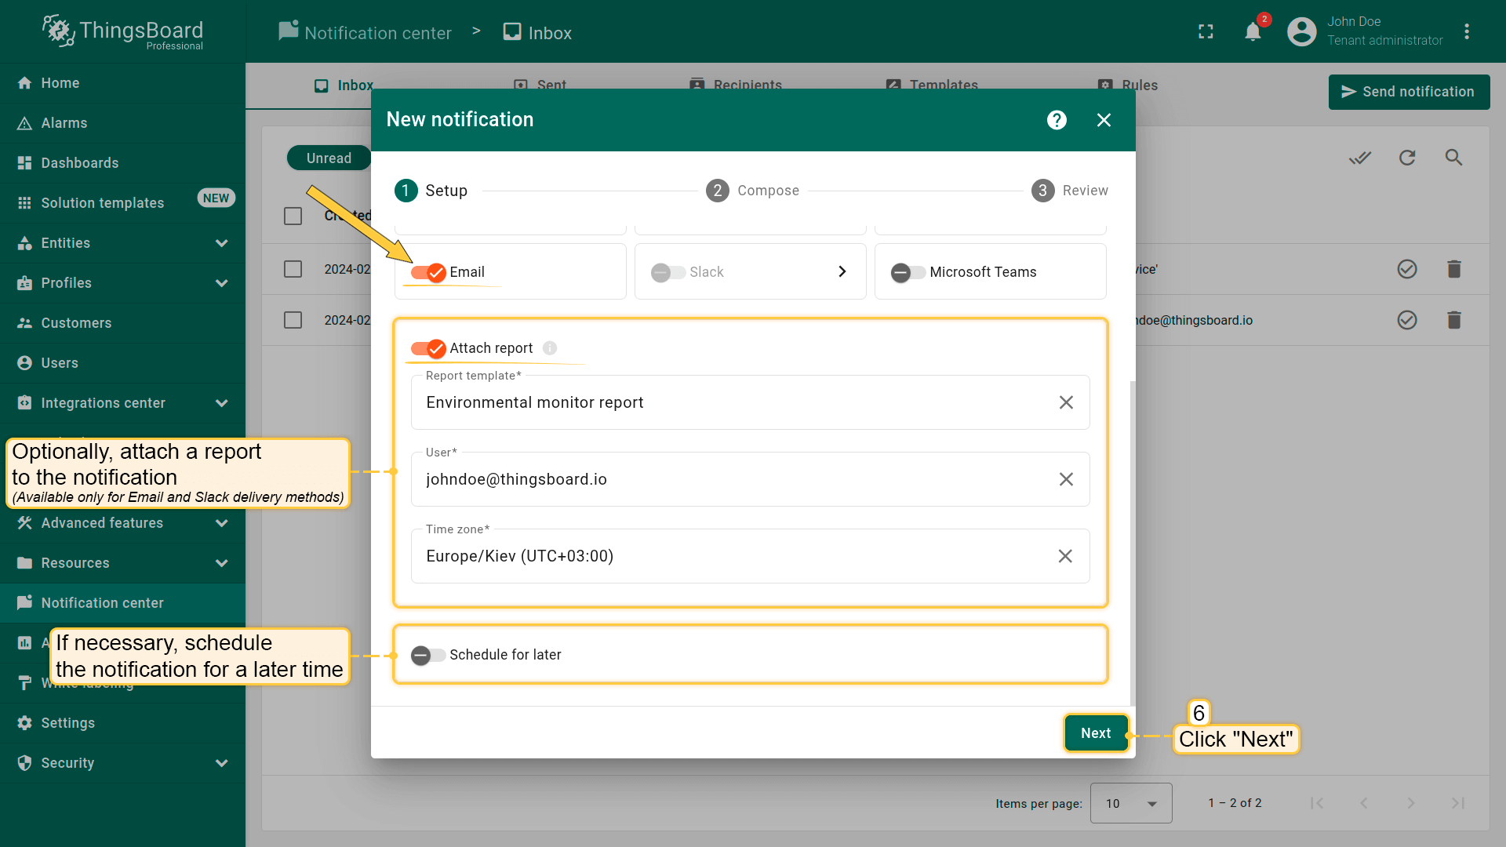Image resolution: width=1506 pixels, height=847 pixels.
Task: Mark all notifications as read icon
Action: point(1359,158)
